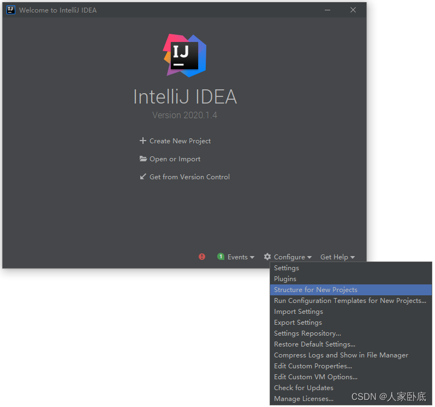The width and height of the screenshot is (435, 407).
Task: Click the IntelliJ IDEA logo in the title bar
Action: [x=10, y=10]
